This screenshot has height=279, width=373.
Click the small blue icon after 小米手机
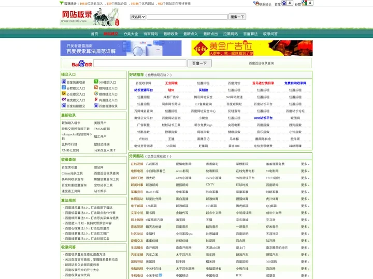[x=161, y=275]
